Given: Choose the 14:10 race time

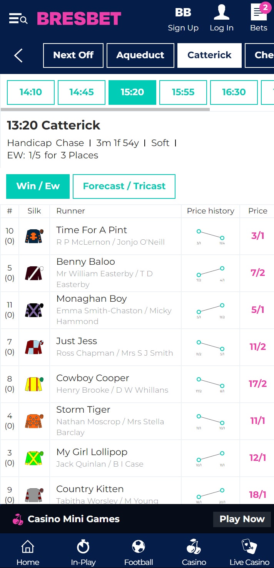Looking at the screenshot, I should tap(31, 92).
